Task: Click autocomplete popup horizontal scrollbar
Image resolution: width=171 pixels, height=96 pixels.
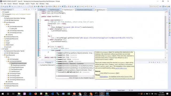Action: coord(68,76)
